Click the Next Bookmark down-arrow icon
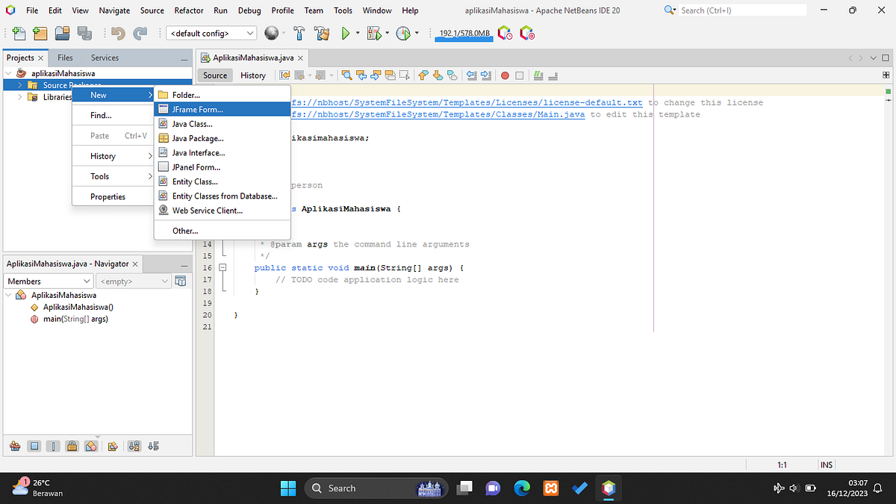The height and width of the screenshot is (504, 896). [438, 75]
